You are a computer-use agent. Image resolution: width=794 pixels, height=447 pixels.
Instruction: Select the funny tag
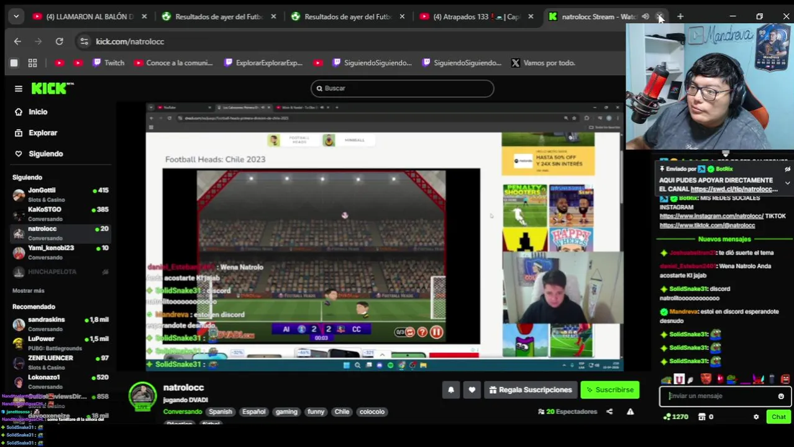(x=316, y=412)
